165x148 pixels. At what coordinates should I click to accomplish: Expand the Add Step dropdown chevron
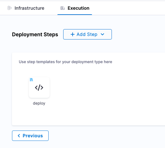pyautogui.click(x=102, y=34)
